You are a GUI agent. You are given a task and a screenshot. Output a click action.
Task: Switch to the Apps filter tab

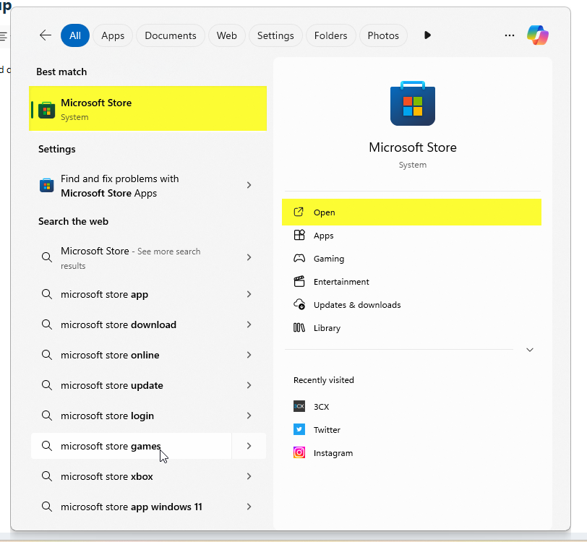[x=113, y=35]
